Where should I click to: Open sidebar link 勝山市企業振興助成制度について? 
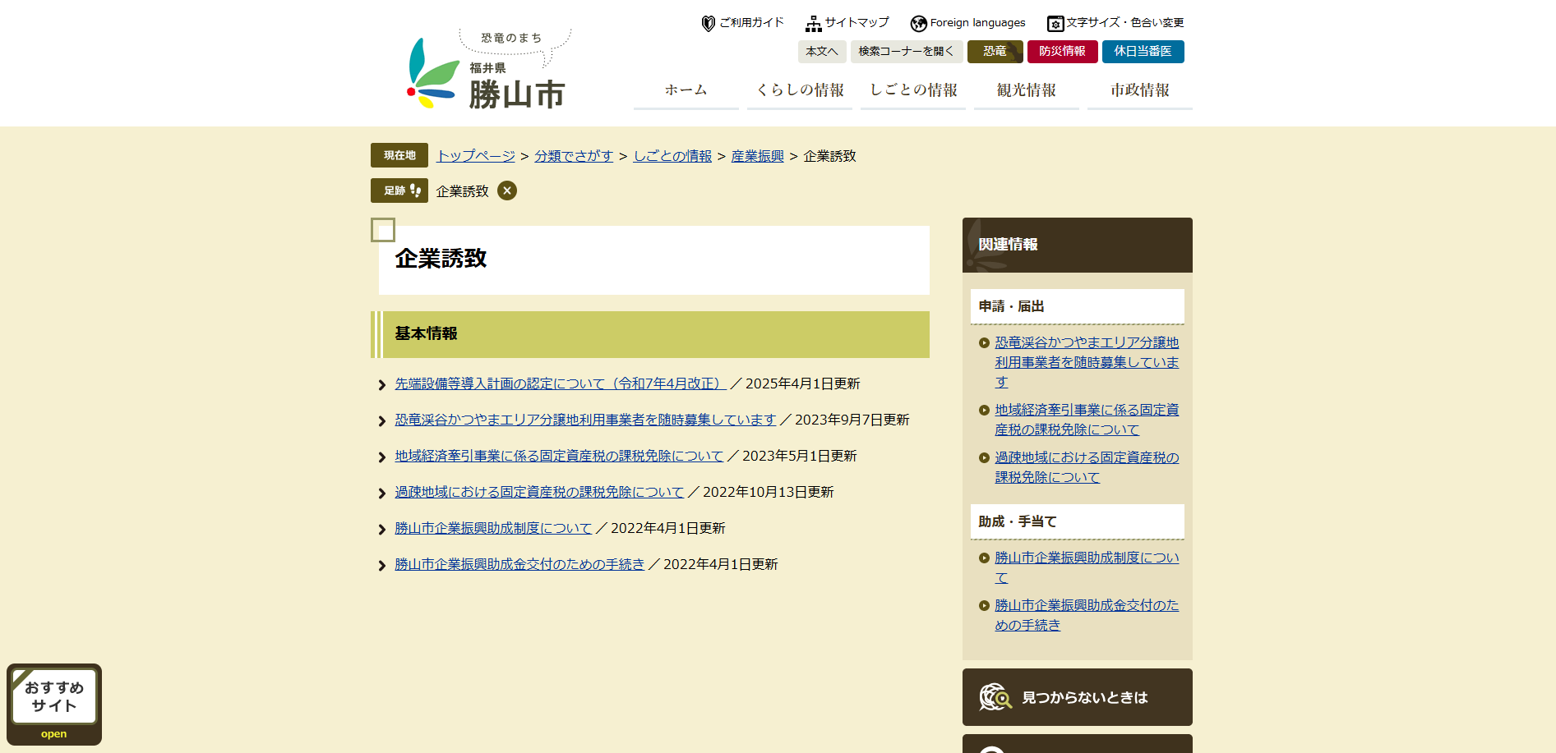[1087, 567]
